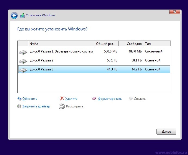The height and width of the screenshot is (155, 188).
Task: Click the Обновить refresh arrows icon
Action: 19,99
